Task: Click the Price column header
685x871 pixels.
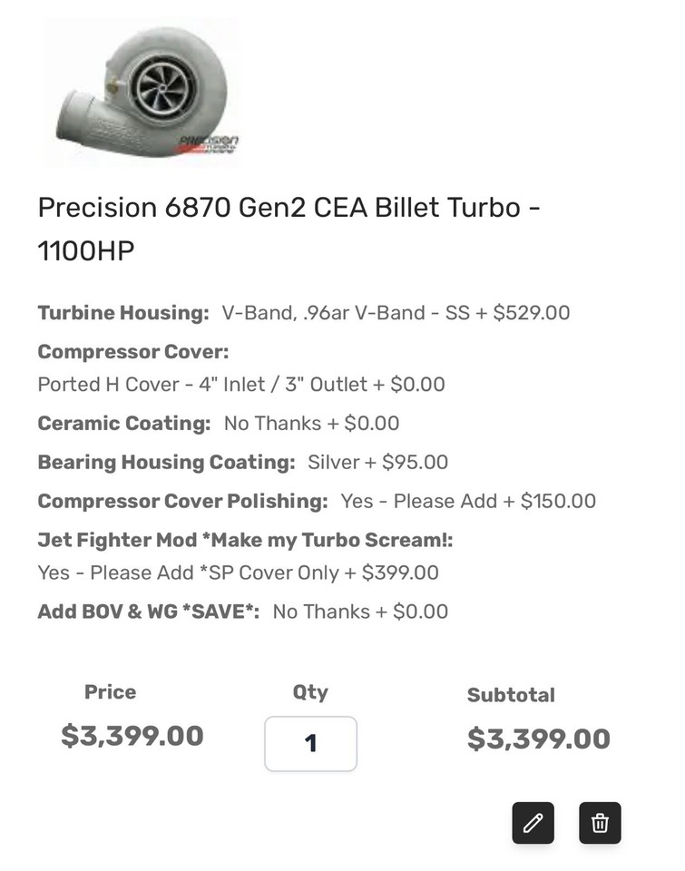Action: (x=110, y=691)
